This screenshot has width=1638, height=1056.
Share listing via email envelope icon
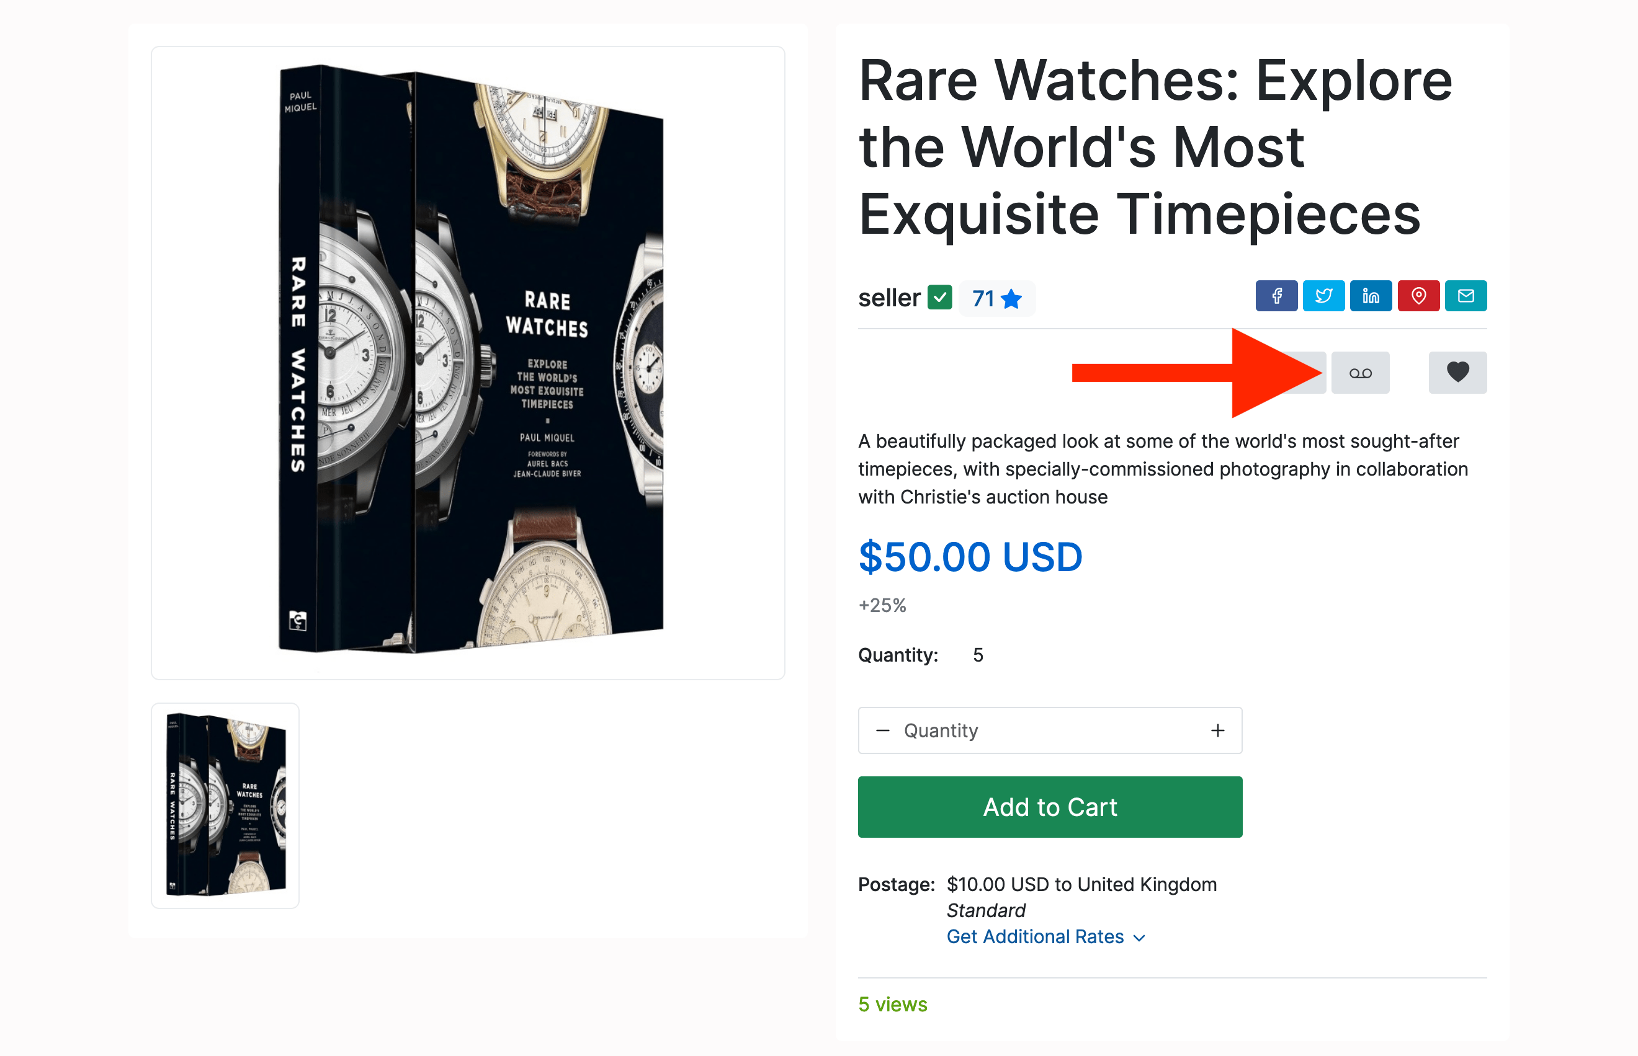(x=1465, y=296)
